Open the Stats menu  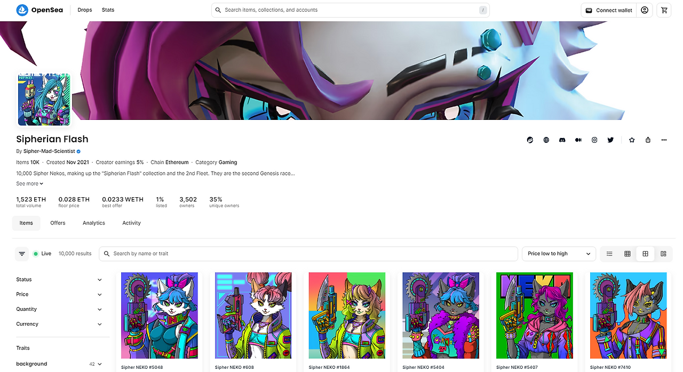click(x=108, y=10)
